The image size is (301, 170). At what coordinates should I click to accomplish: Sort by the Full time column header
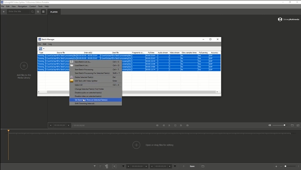point(151,53)
